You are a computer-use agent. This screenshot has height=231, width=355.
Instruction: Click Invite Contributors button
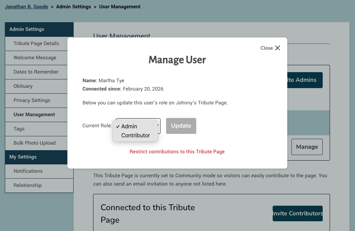coord(297,214)
